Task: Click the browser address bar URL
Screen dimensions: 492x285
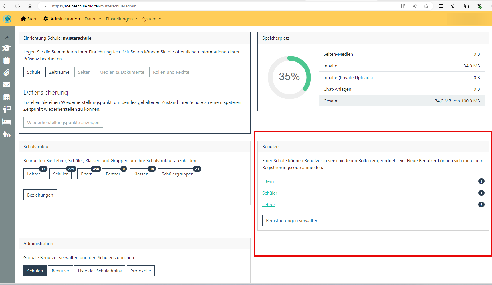Action: (x=94, y=6)
